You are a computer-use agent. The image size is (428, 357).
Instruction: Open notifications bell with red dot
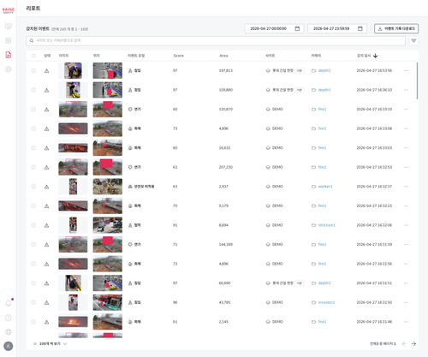[9, 303]
